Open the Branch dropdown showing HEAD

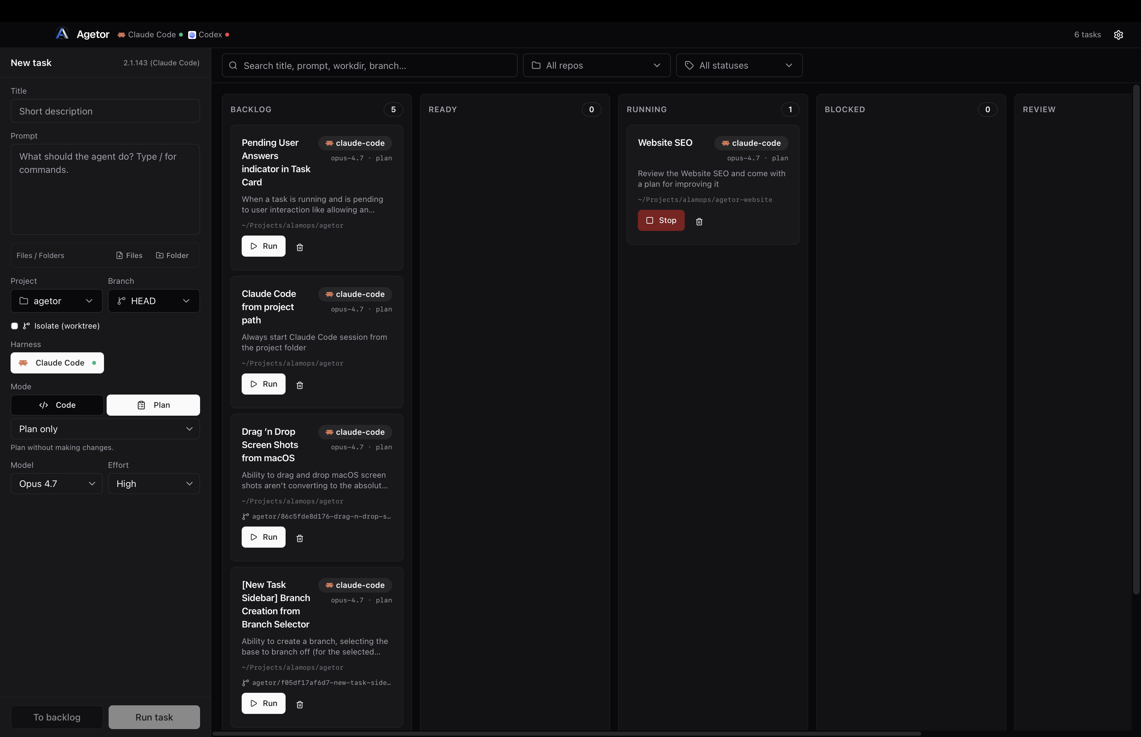154,301
